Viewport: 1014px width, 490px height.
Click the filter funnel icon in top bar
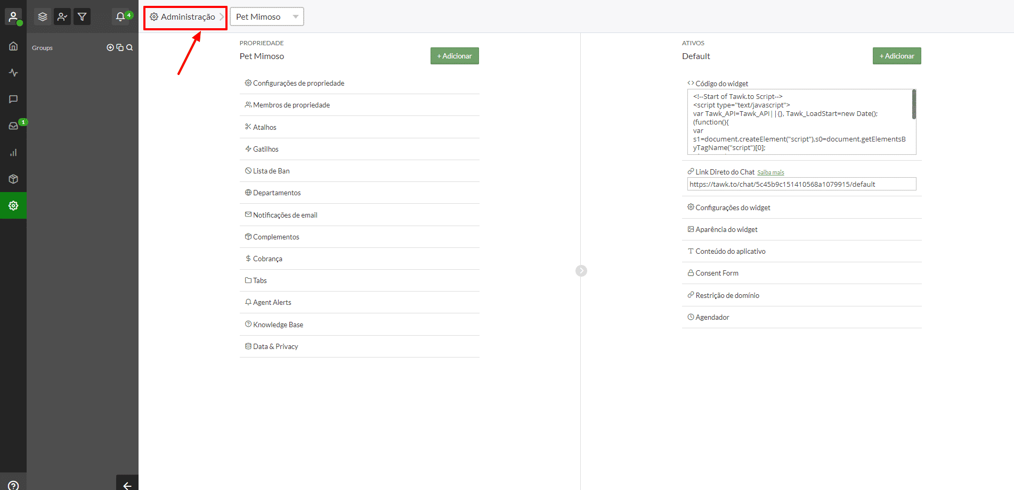[82, 16]
